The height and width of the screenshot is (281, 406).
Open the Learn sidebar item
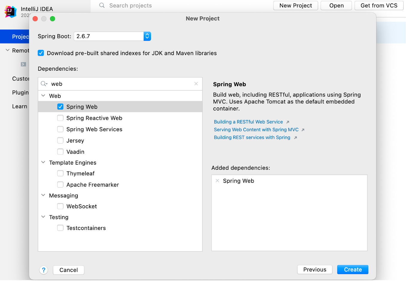20,106
